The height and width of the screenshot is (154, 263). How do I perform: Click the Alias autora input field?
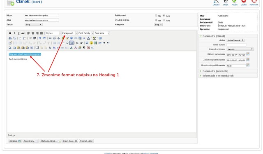click(x=236, y=45)
